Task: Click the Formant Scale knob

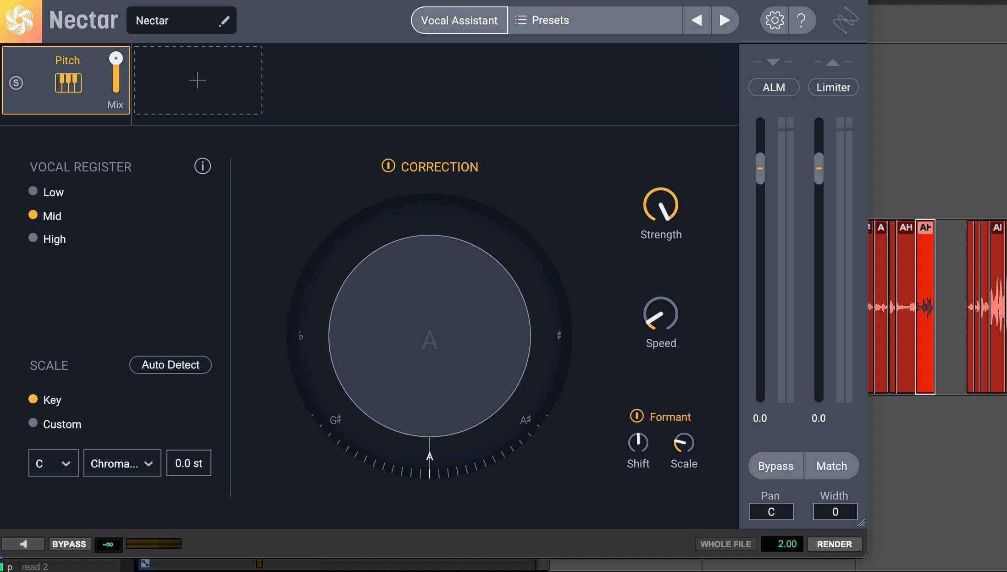Action: tap(684, 442)
